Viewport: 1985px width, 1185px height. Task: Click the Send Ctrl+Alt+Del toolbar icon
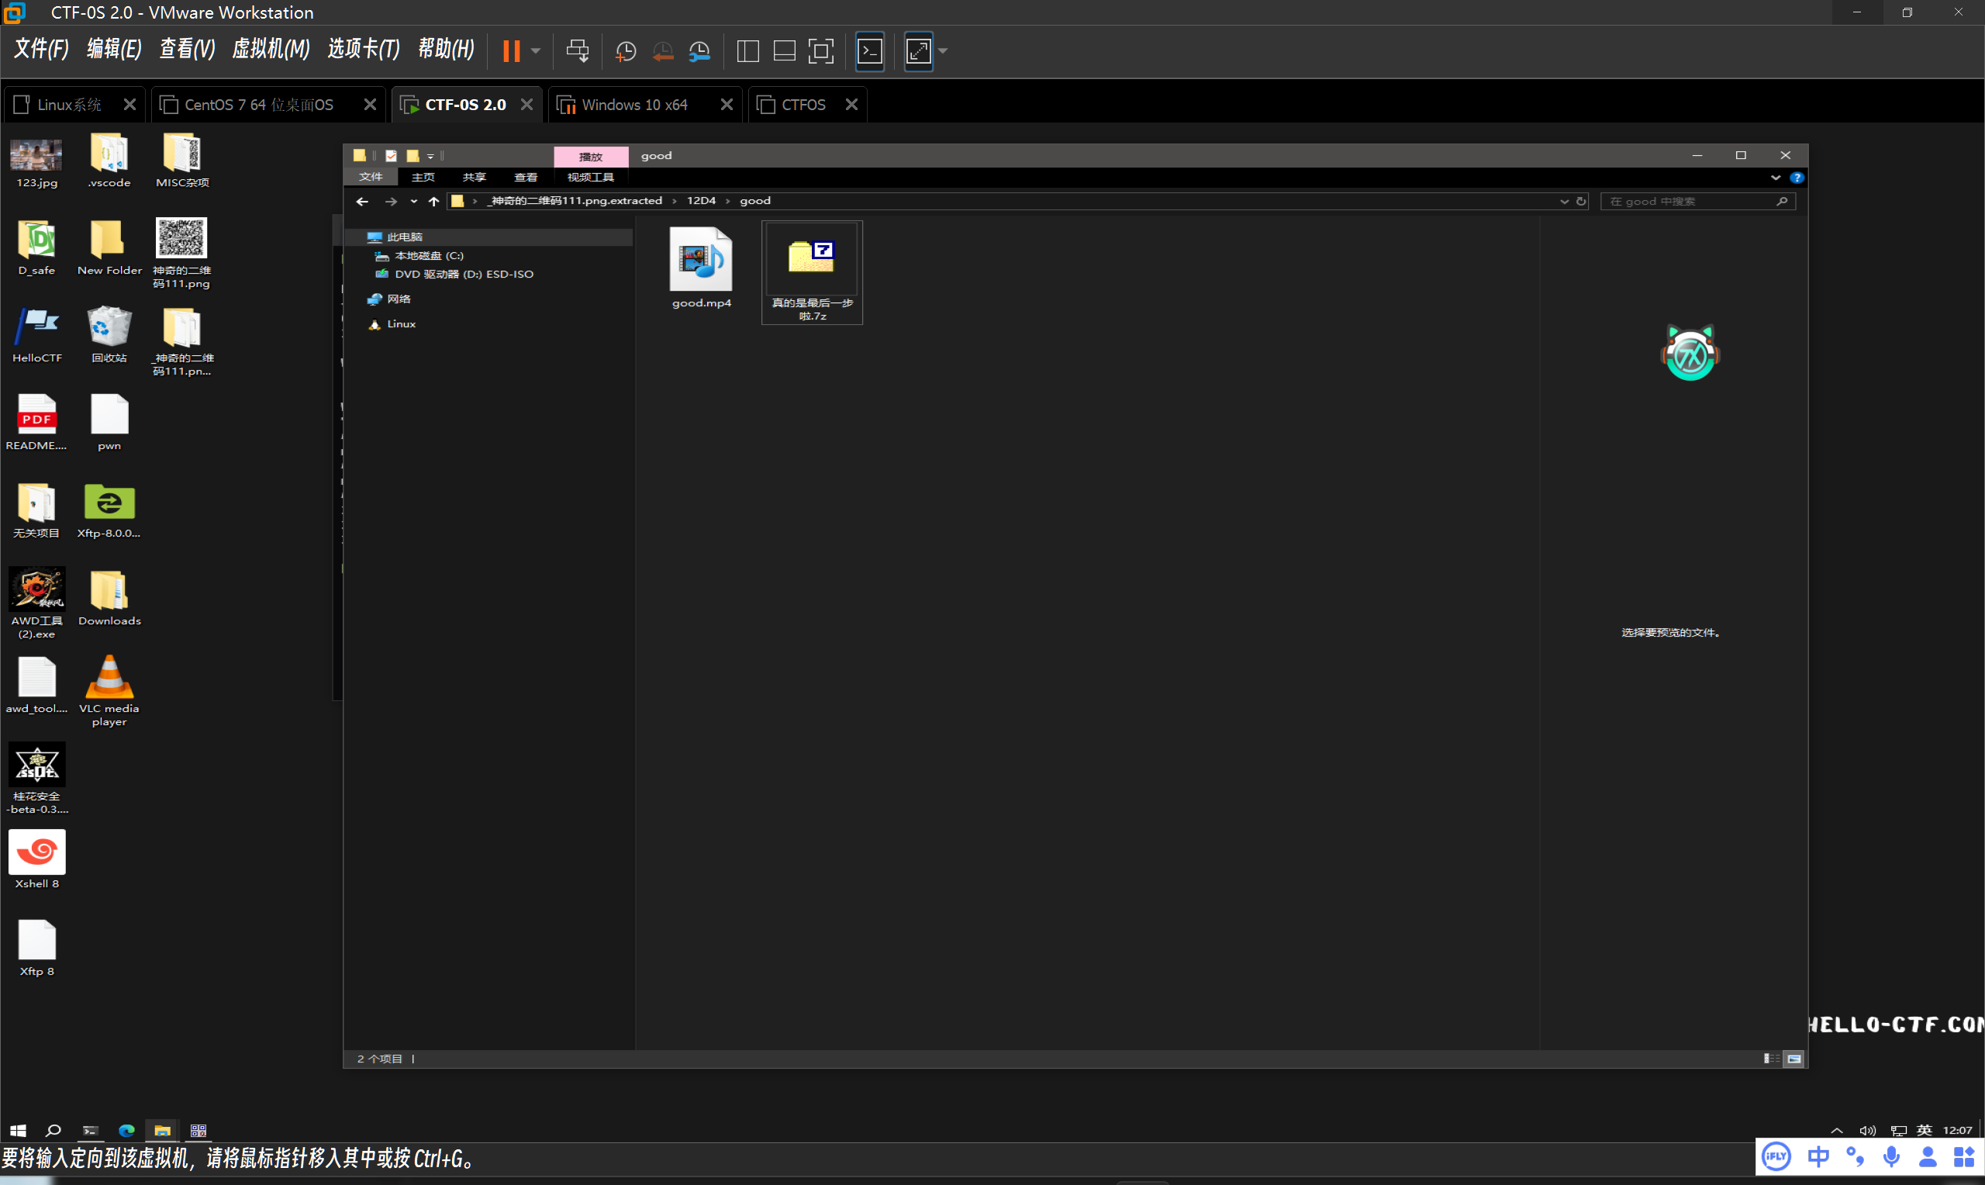[577, 52]
